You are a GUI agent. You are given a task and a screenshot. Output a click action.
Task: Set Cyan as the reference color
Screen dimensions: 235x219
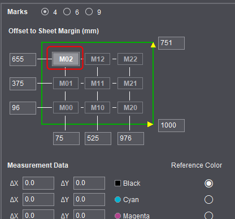click(x=208, y=200)
